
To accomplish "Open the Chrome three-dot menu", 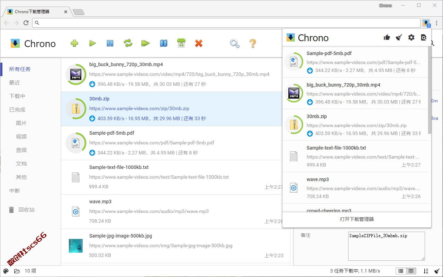I will click(437, 23).
